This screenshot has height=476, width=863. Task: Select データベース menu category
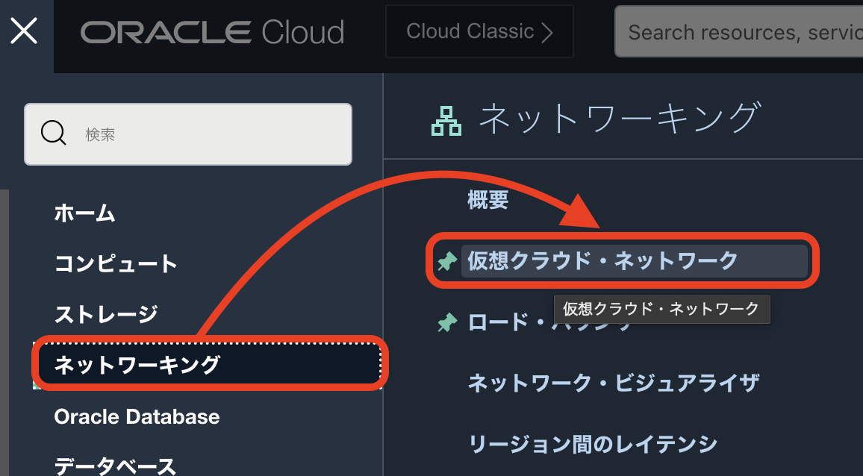tap(115, 466)
